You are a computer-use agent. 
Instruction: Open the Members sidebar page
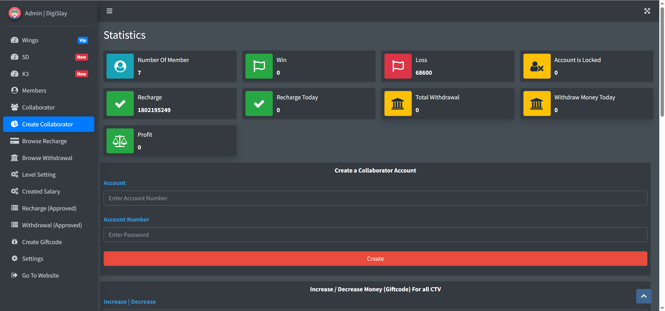(34, 91)
